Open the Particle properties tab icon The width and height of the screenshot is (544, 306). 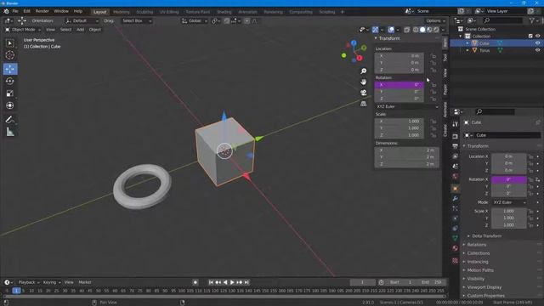pos(456,208)
